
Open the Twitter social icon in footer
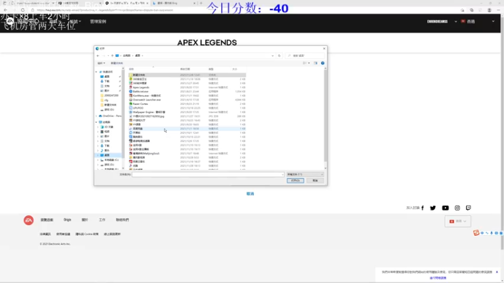(433, 208)
